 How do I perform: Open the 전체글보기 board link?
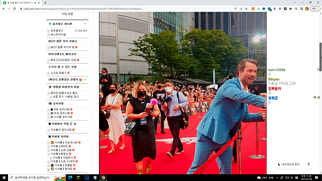(57, 31)
